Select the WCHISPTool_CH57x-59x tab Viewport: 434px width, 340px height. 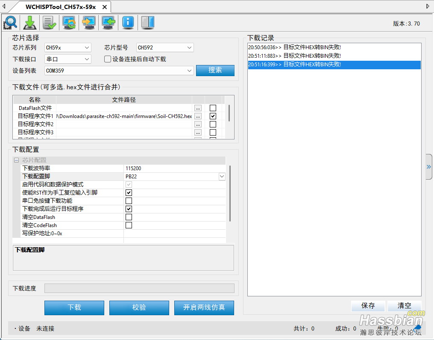pos(61,7)
